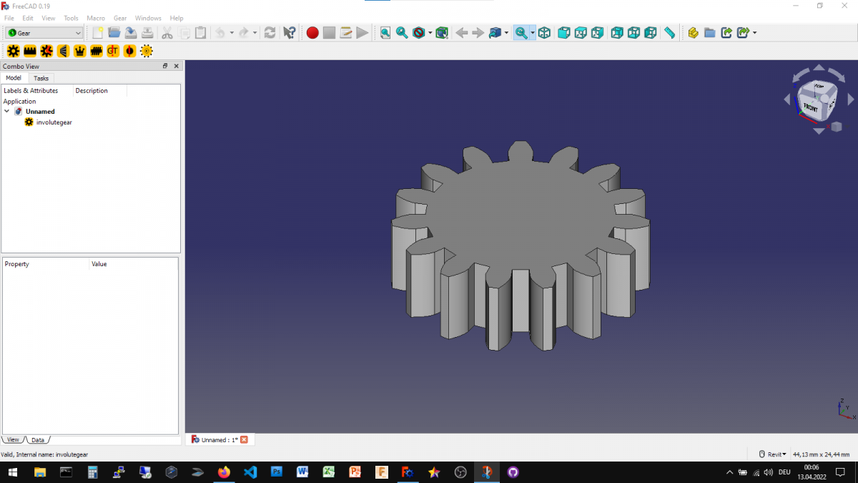This screenshot has width=858, height=483.
Task: Create an involute gear
Action: tap(13, 51)
